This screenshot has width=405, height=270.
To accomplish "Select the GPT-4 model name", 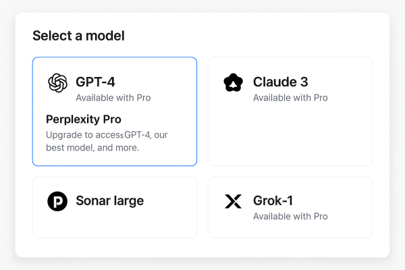I will coord(95,82).
